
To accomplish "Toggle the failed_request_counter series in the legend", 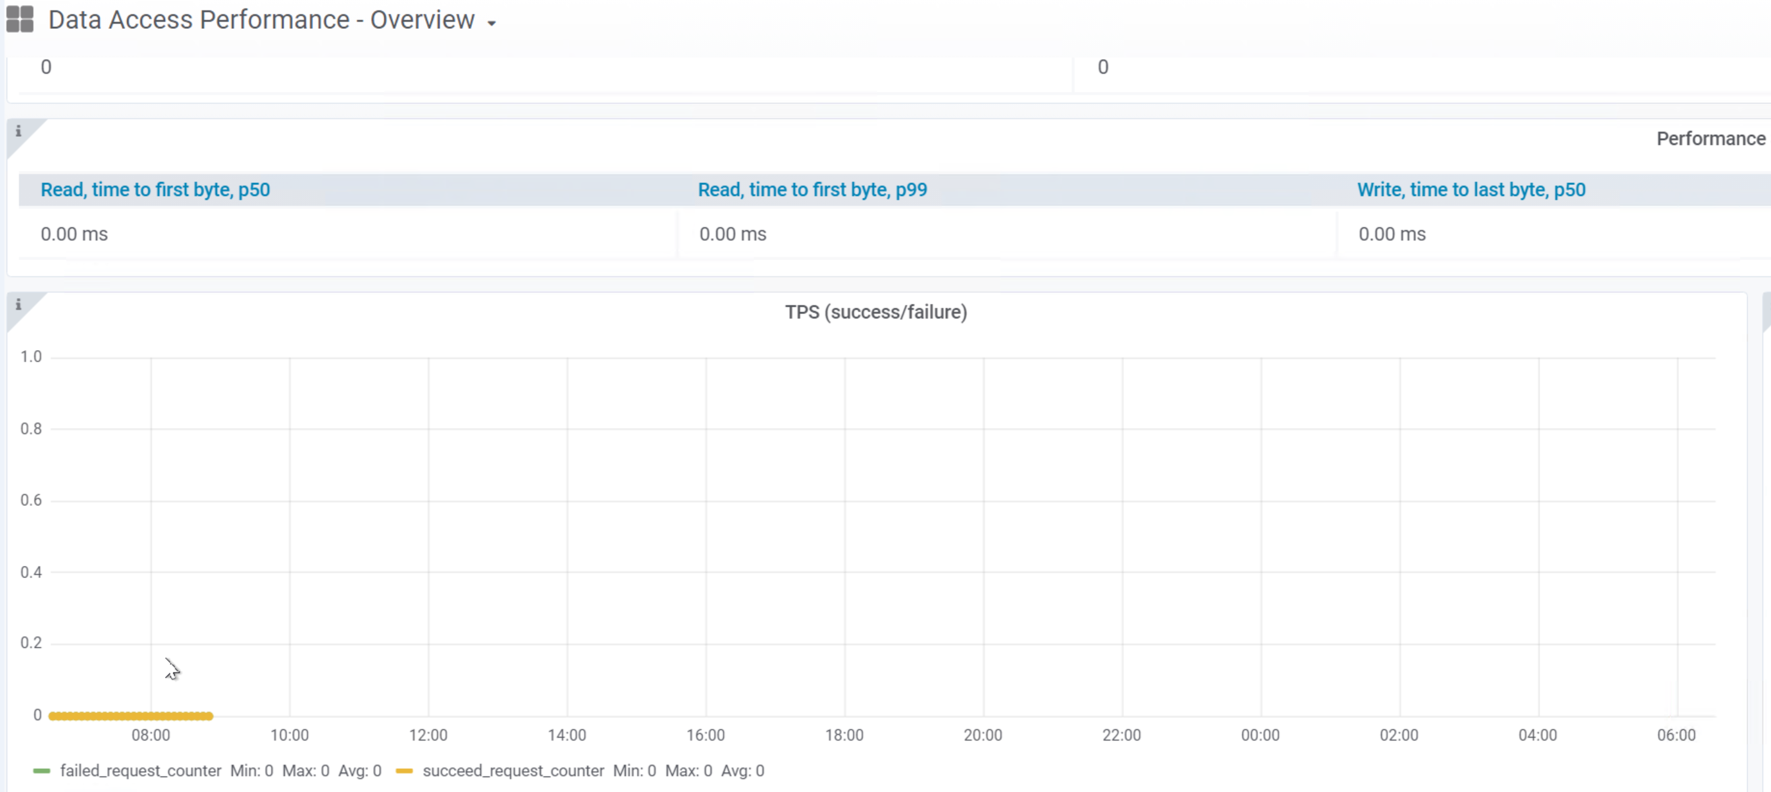I will 141,771.
